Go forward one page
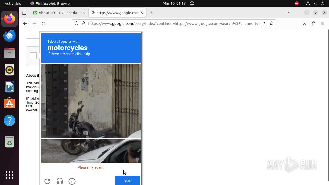 pos(34,23)
